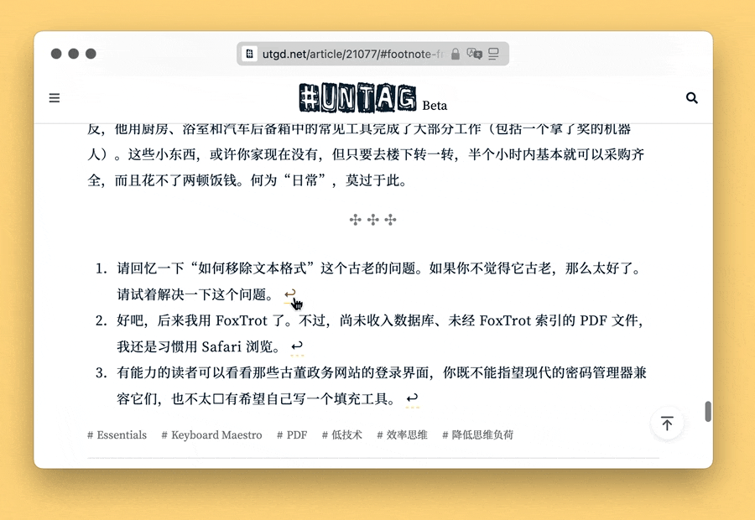The width and height of the screenshot is (755, 520).
Task: Open the # PDF tag
Action: tap(292, 434)
